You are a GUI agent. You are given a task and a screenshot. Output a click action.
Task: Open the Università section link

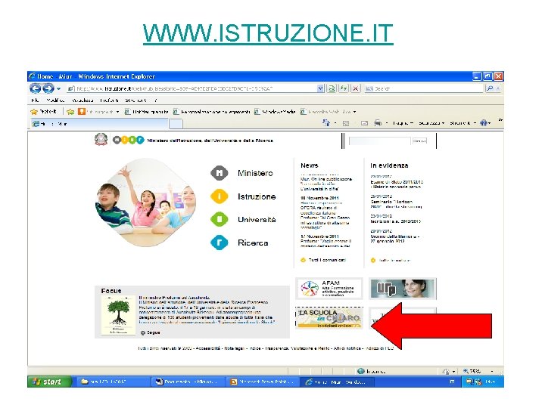(257, 220)
